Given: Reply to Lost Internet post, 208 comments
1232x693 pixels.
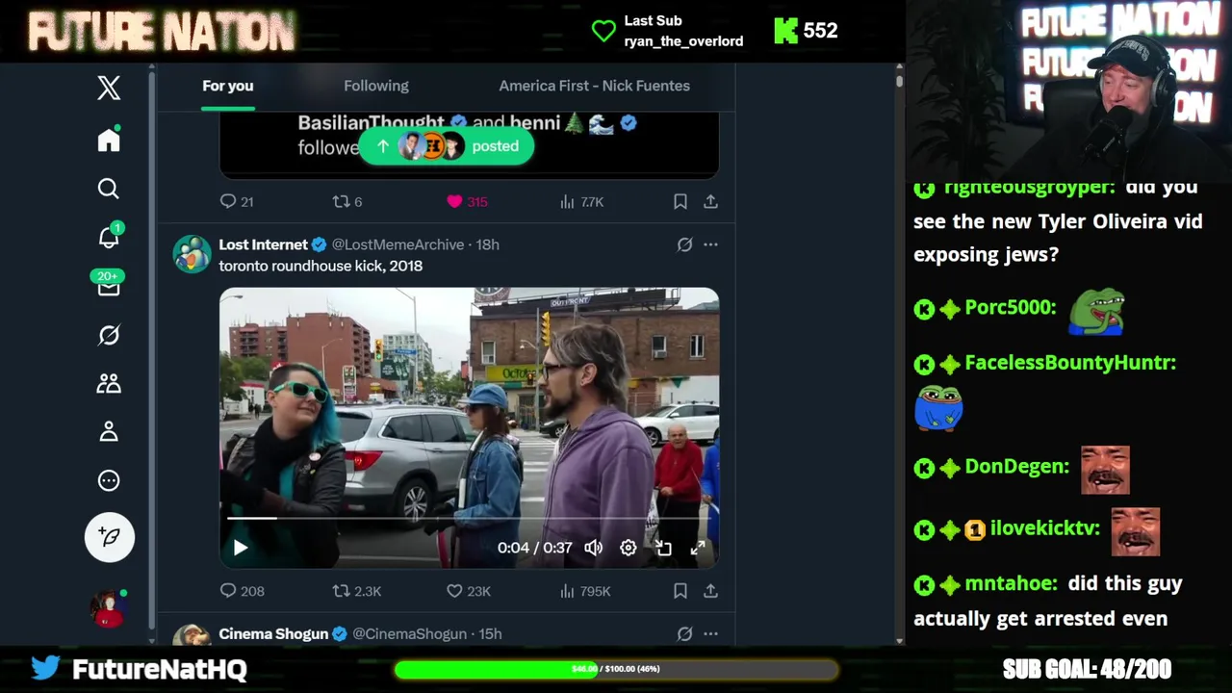Looking at the screenshot, I should pos(228,591).
